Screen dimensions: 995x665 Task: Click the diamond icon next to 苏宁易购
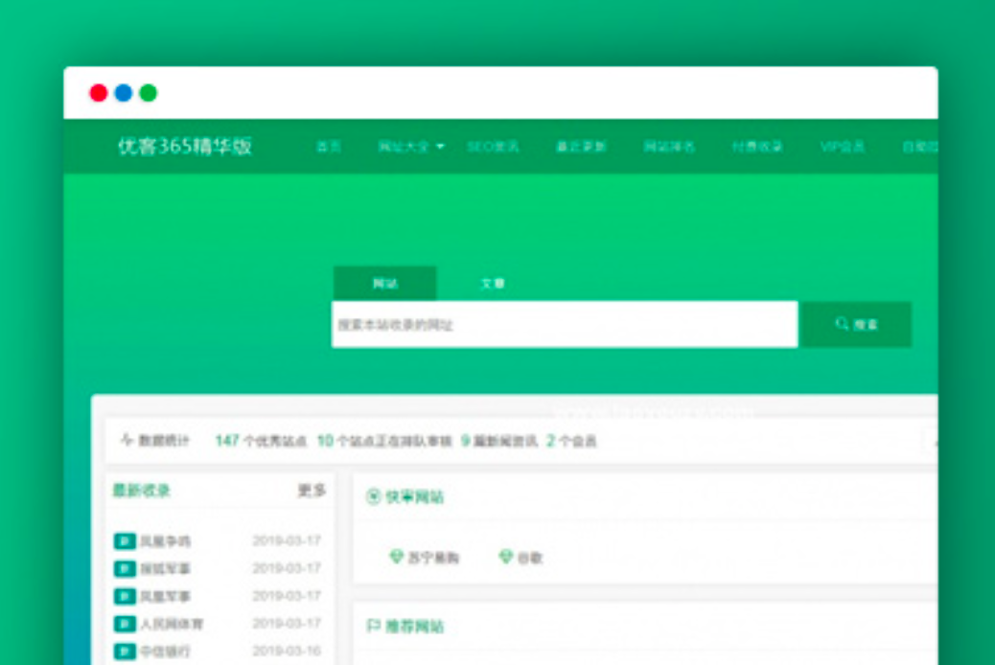coord(396,557)
